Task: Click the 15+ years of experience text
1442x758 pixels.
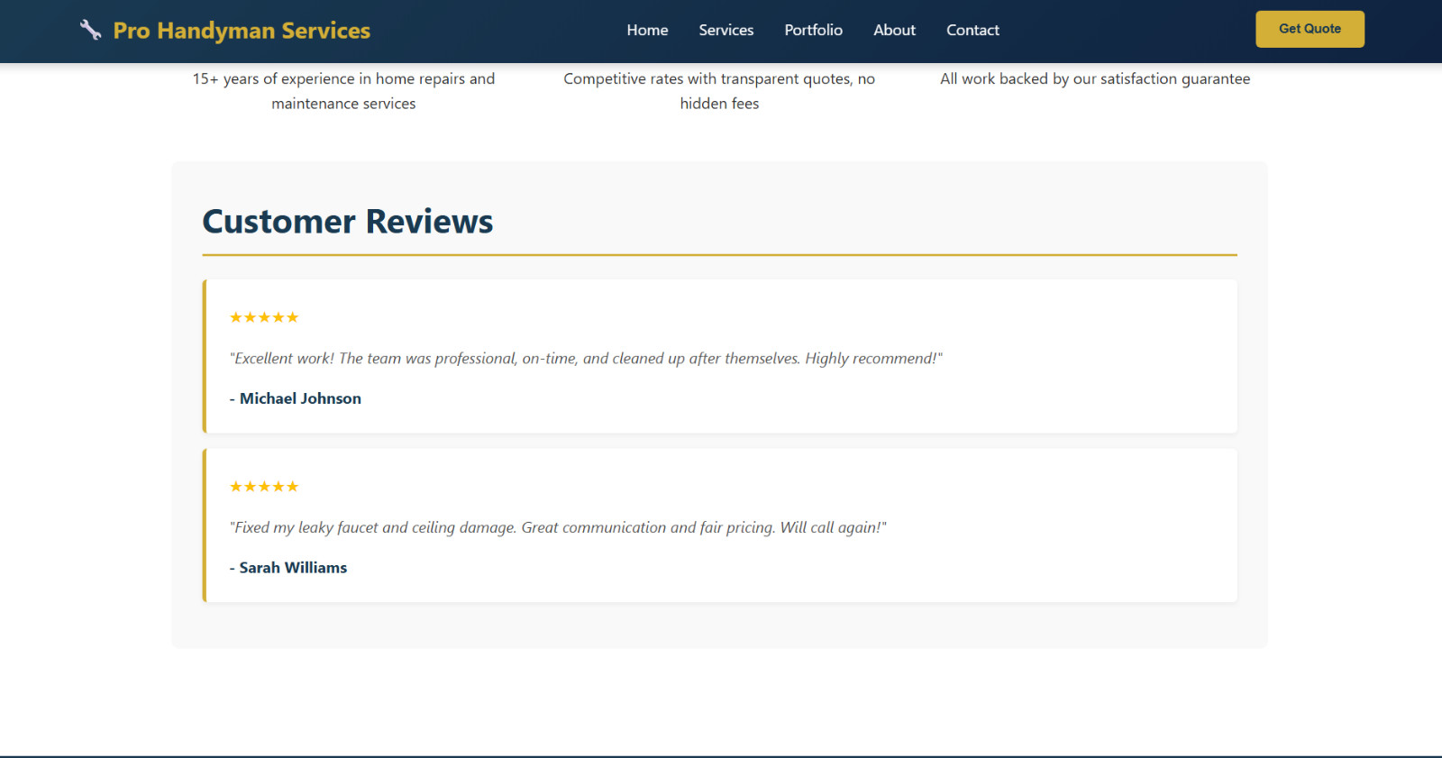Action: (x=343, y=91)
